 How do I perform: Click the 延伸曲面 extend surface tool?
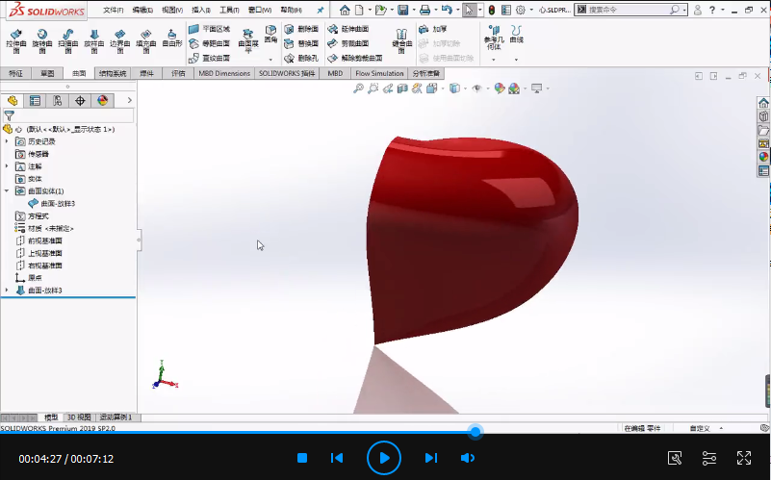tap(348, 29)
